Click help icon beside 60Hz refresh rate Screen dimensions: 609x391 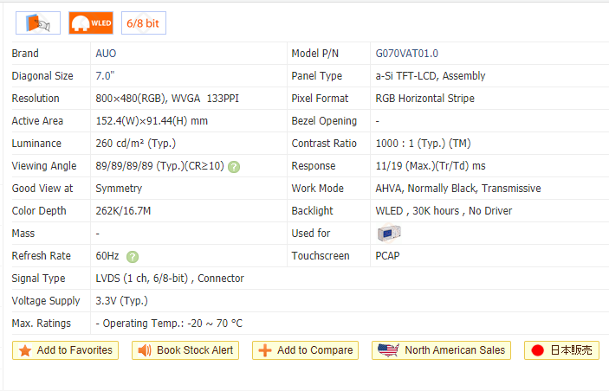tap(132, 256)
